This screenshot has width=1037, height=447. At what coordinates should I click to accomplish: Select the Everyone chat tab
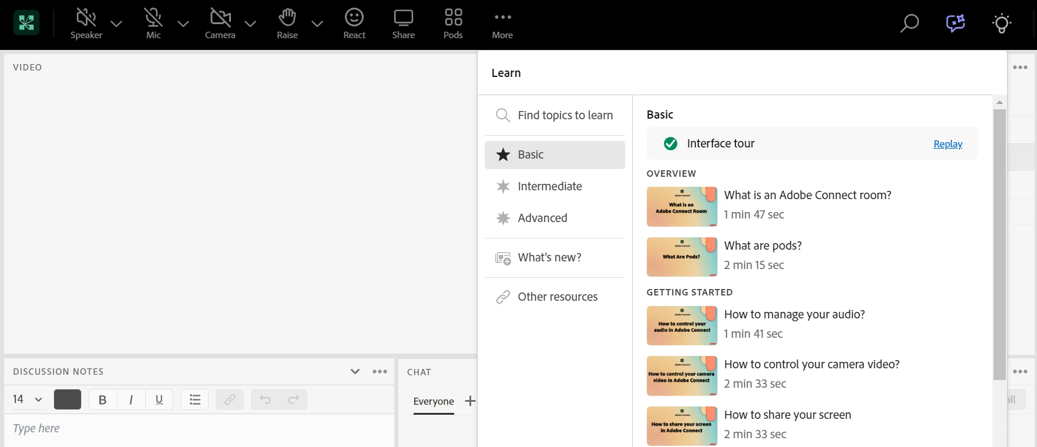point(434,402)
